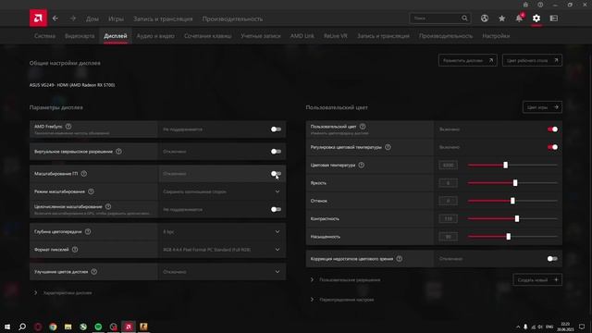The image size is (592, 333).
Task: Switch to Видеокарта tab
Action: pos(80,36)
